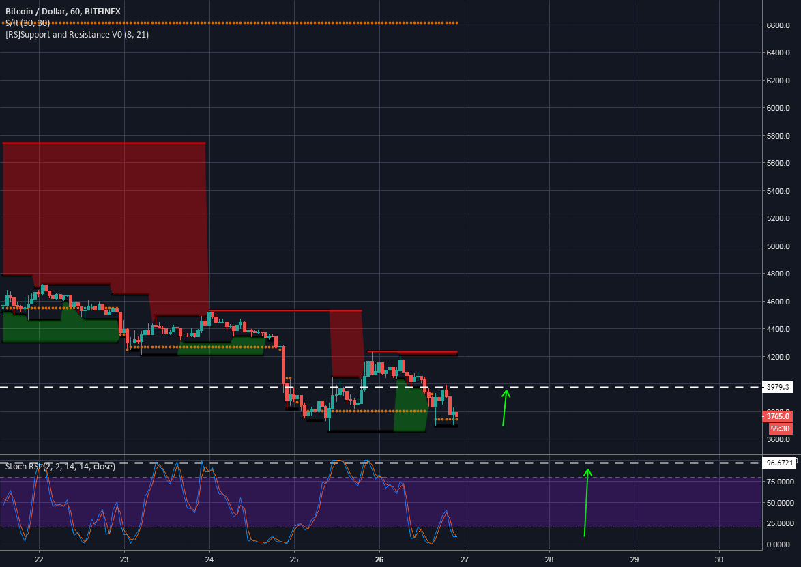Click the [RS]Support and Resistance V0 indicator label

click(x=78, y=34)
